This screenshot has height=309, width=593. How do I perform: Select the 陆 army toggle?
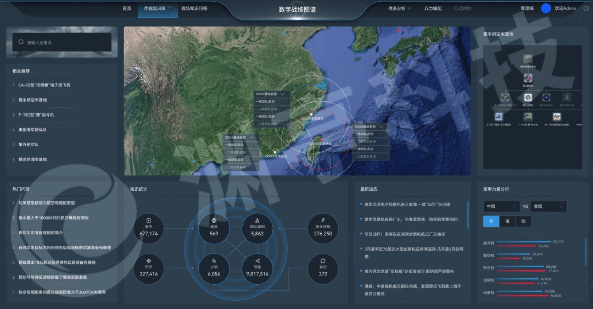click(x=523, y=221)
